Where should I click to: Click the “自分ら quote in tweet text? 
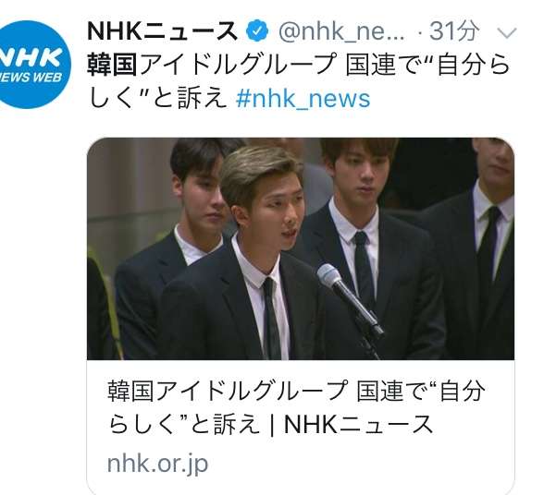pos(470,66)
